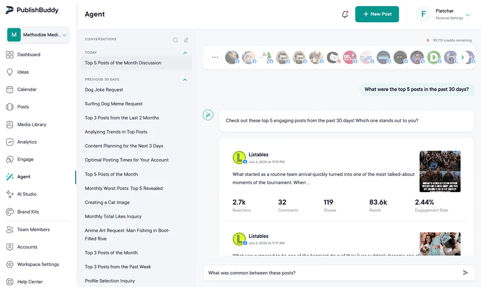Open Monthly Worst Posts: Top 5 Revealed
Viewport: 481px width, 287px height.
[x=124, y=188]
